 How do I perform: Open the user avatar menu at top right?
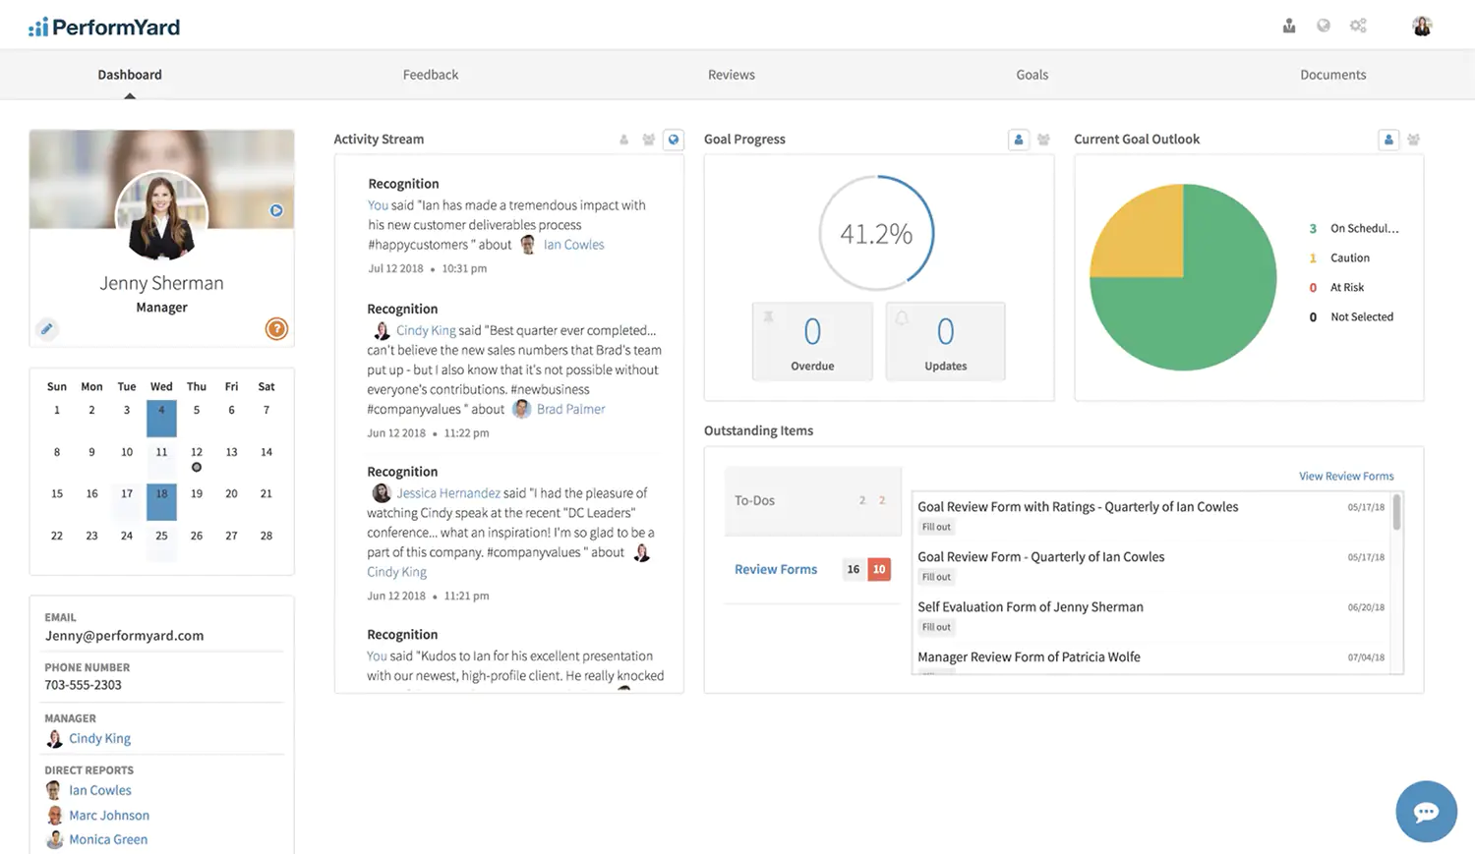[1422, 26]
